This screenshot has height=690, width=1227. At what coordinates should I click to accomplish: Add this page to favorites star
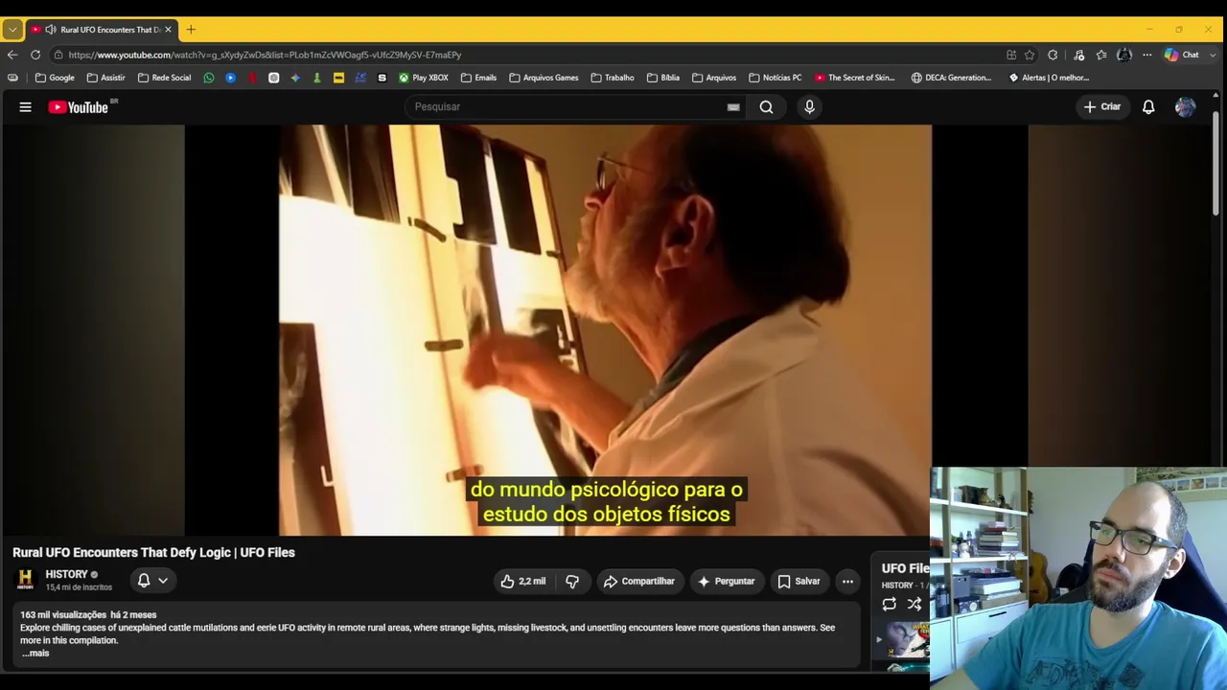(x=1030, y=55)
